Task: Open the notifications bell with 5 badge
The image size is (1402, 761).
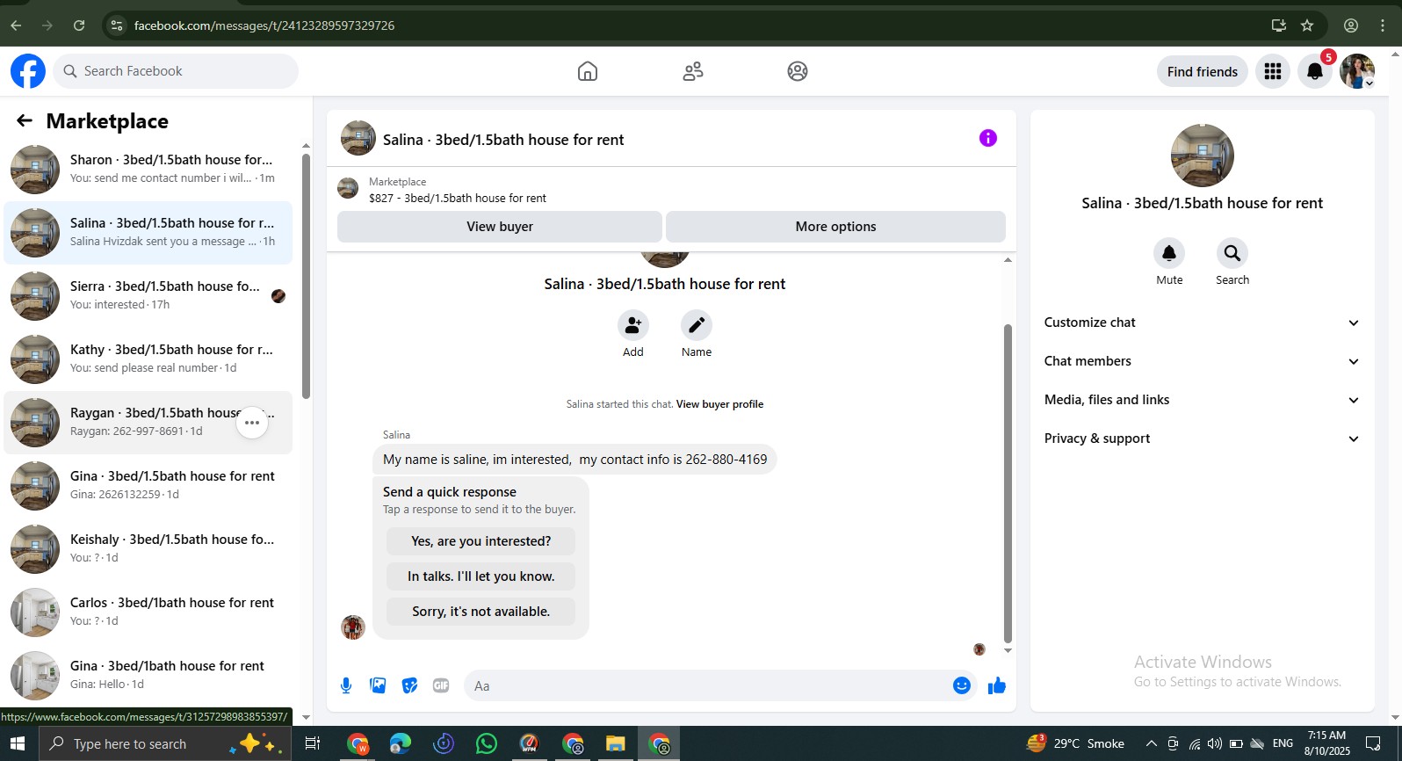Action: [x=1315, y=71]
